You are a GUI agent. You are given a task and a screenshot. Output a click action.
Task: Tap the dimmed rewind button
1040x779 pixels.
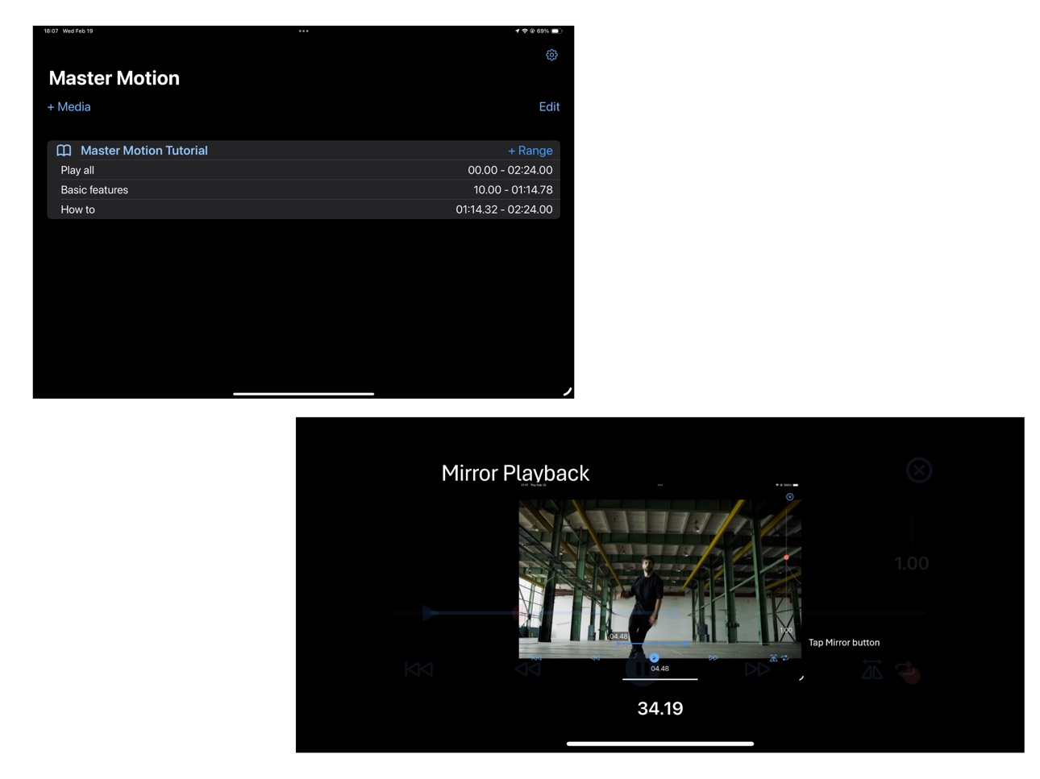528,669
